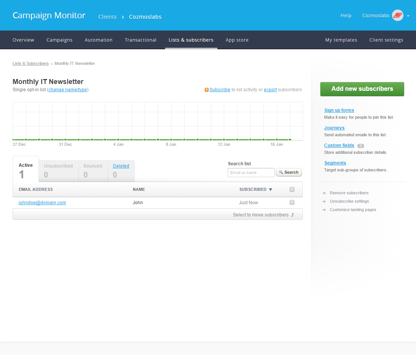This screenshot has width=416, height=355.
Task: Go to the Campaigns nav item
Action: coord(59,40)
